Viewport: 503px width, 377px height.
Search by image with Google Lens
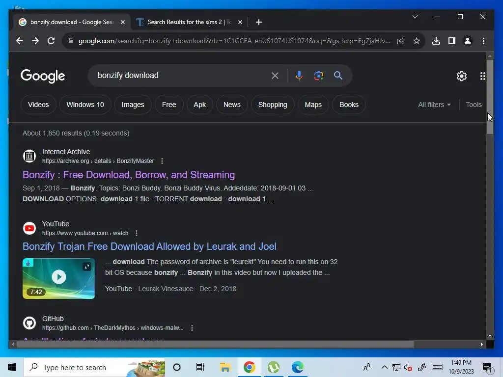[x=318, y=76]
